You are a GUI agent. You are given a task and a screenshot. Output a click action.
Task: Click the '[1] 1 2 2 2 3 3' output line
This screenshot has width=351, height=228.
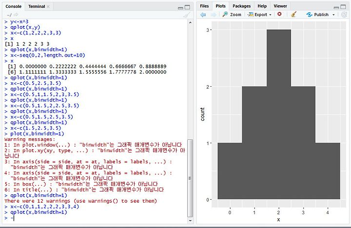coord(27,44)
